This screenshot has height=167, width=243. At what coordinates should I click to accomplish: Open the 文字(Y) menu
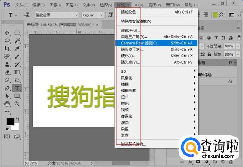(89, 5)
